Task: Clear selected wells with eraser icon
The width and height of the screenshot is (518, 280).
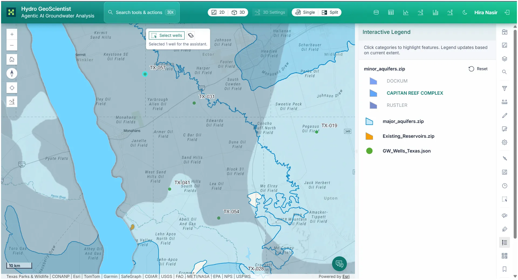Action: (x=191, y=35)
